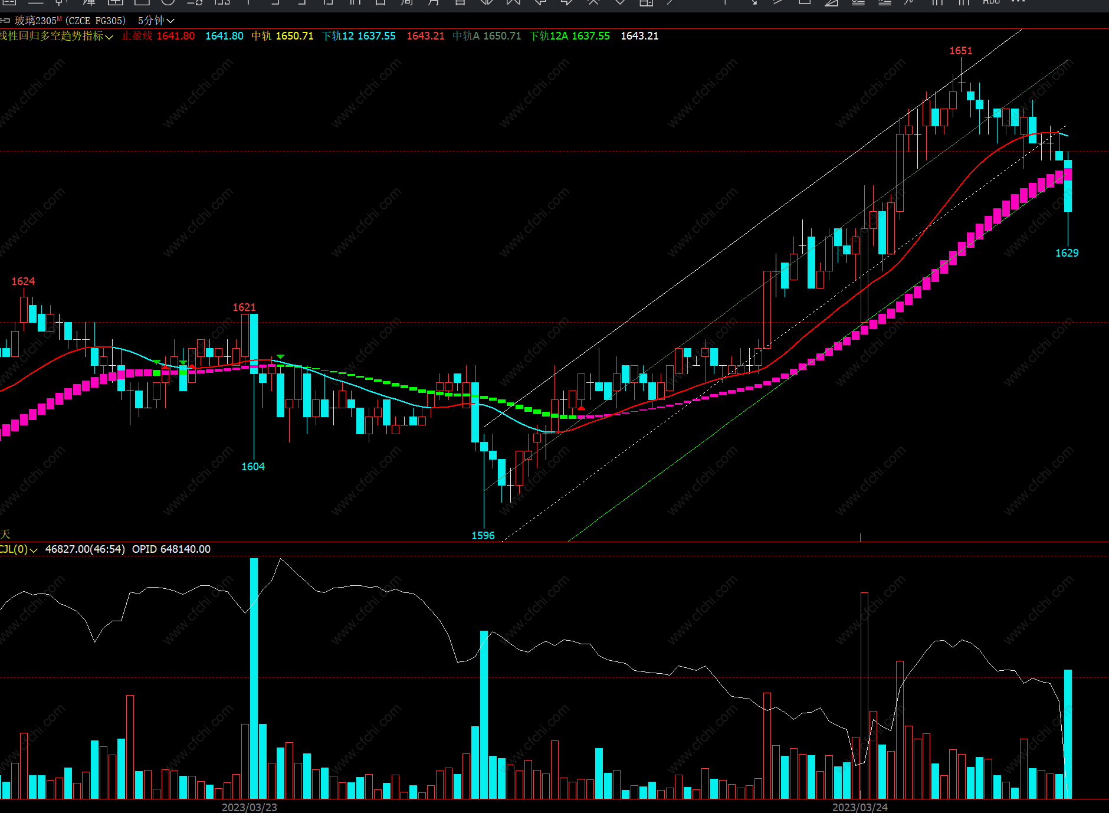Click the white 1643.21 value
The image size is (1109, 813).
[x=639, y=36]
